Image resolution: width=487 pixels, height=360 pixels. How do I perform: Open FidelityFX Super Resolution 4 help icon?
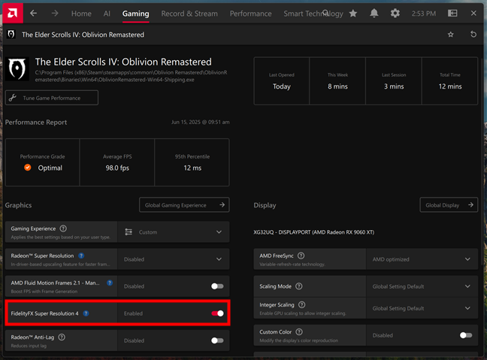point(86,313)
